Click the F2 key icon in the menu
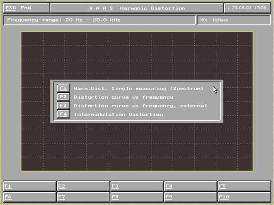 pyautogui.click(x=63, y=97)
